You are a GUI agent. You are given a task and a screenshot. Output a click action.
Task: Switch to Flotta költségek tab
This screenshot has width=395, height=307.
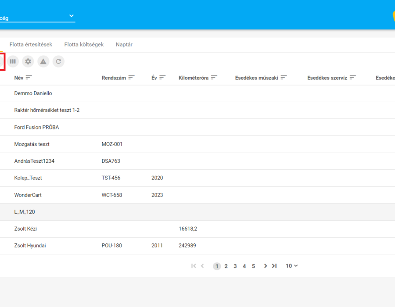[84, 45]
